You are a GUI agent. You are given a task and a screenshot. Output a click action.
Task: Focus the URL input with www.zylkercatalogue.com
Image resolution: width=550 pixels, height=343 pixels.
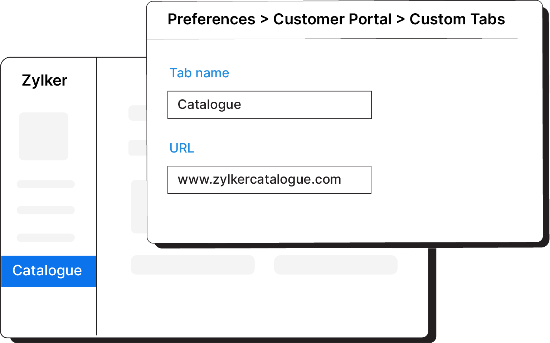pyautogui.click(x=269, y=180)
